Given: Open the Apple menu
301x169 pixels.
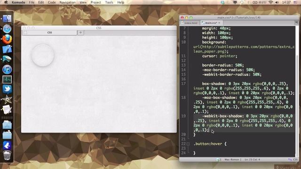Looking at the screenshot, I should click(x=6, y=2).
